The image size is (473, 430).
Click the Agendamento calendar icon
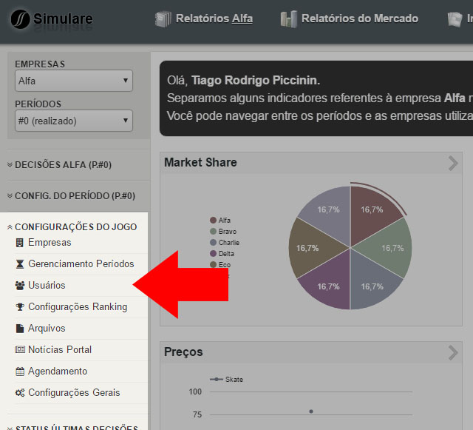tap(20, 372)
